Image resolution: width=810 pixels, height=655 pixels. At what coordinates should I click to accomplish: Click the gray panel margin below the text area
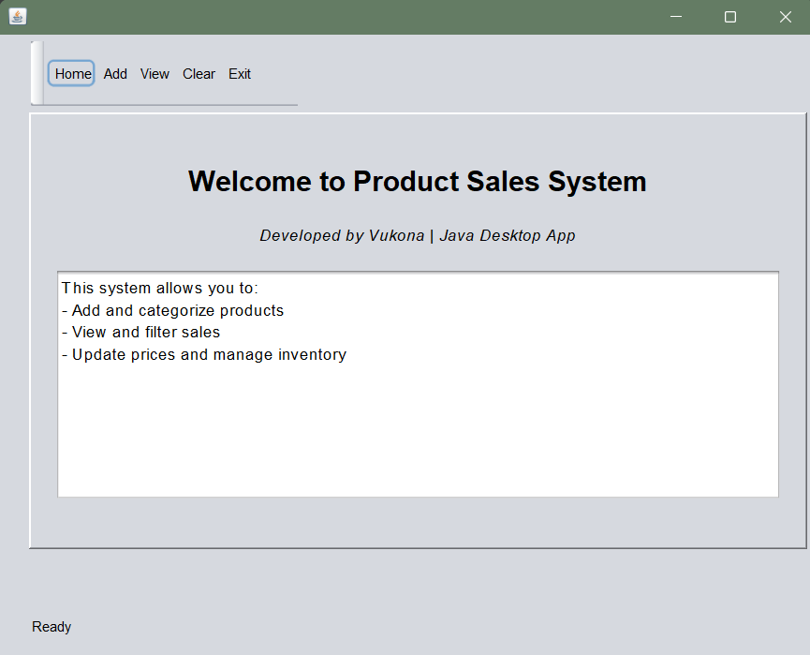(x=418, y=522)
